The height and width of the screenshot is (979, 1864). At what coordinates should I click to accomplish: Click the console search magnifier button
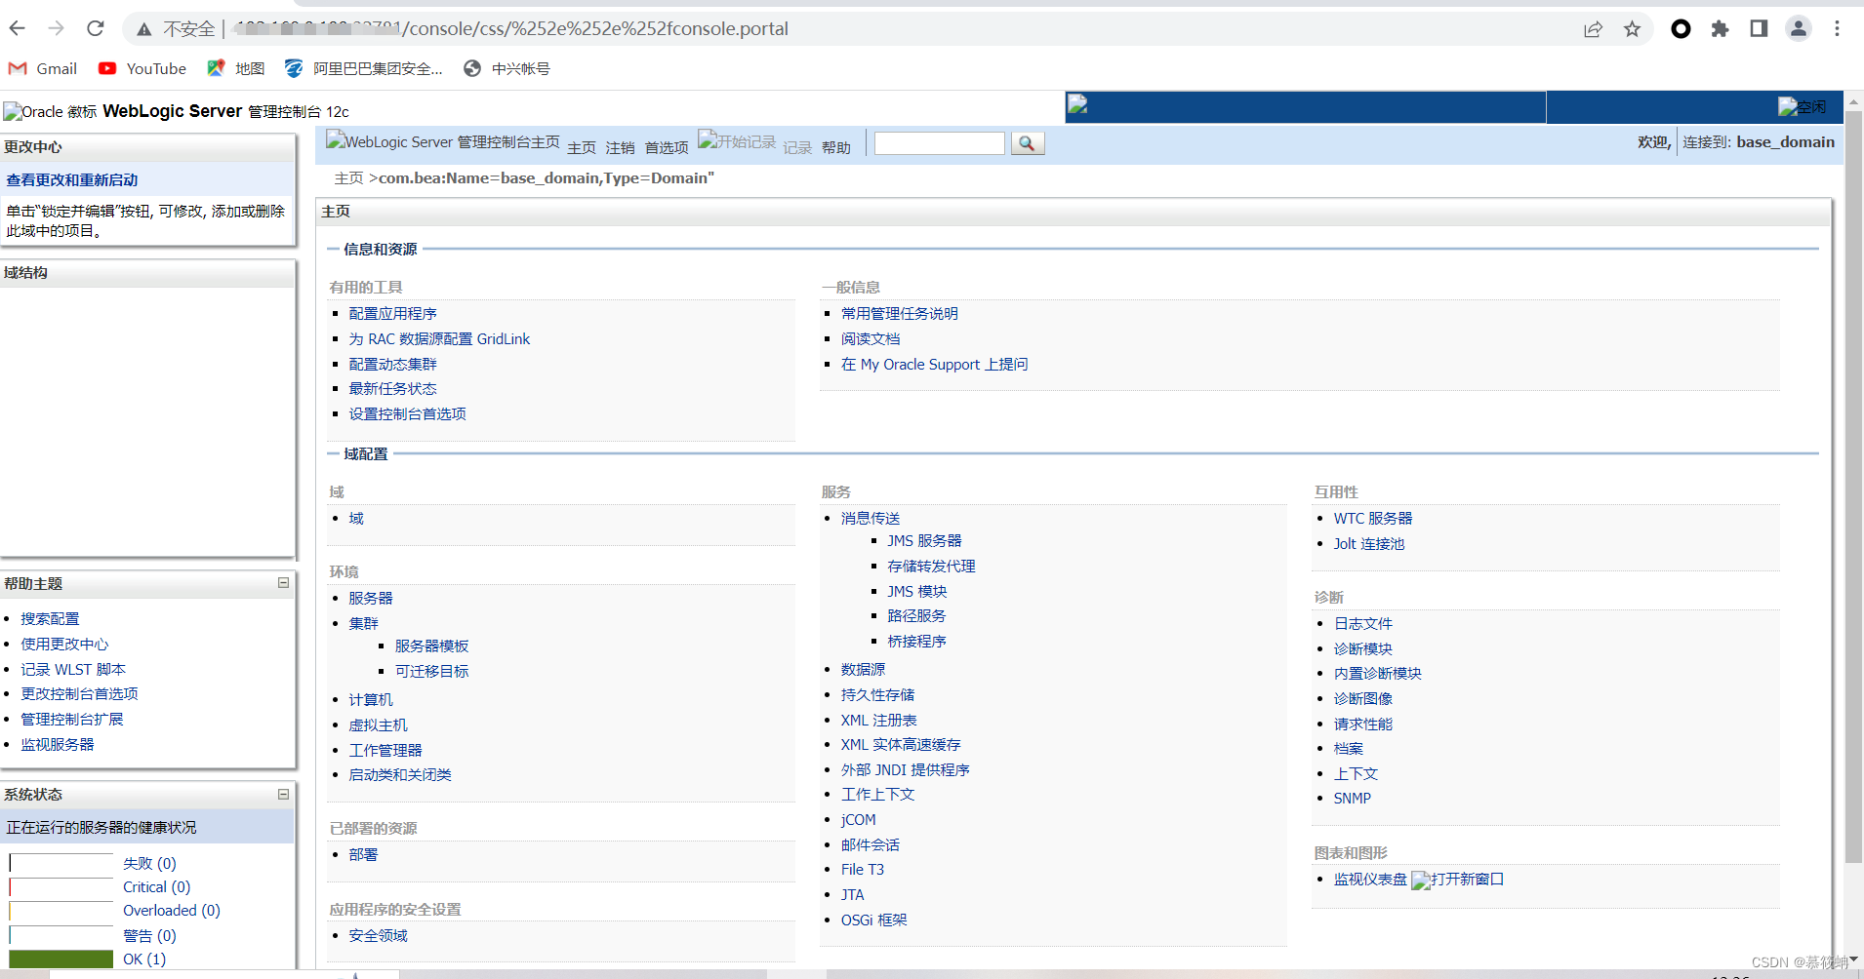tap(1028, 143)
